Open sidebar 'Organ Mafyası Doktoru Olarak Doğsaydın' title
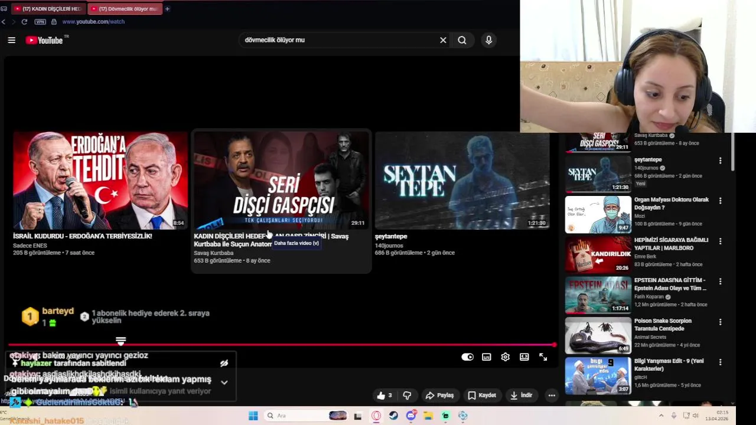Viewport: 756px width, 425px height. pos(672,204)
